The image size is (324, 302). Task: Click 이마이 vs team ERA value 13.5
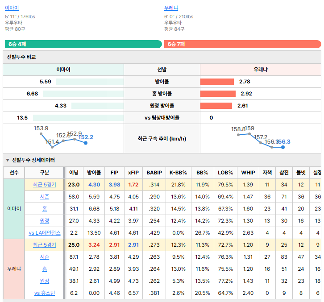pos(22,118)
